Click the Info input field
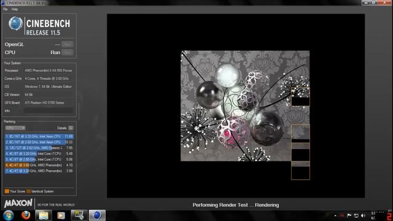This screenshot has width=393, height=221. (x=49, y=110)
